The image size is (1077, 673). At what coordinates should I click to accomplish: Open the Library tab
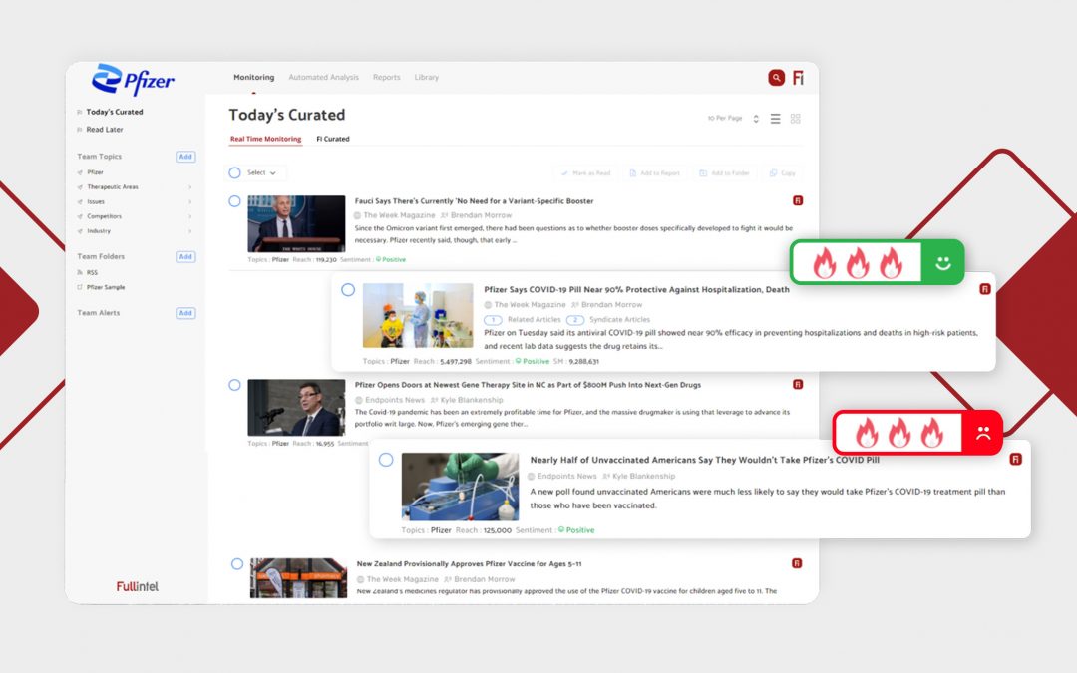tap(426, 77)
